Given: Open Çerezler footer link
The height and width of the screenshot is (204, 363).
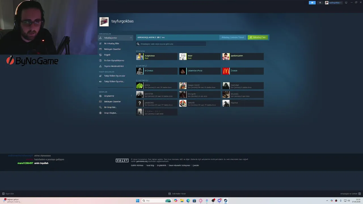Looking at the screenshot, I should (196, 165).
